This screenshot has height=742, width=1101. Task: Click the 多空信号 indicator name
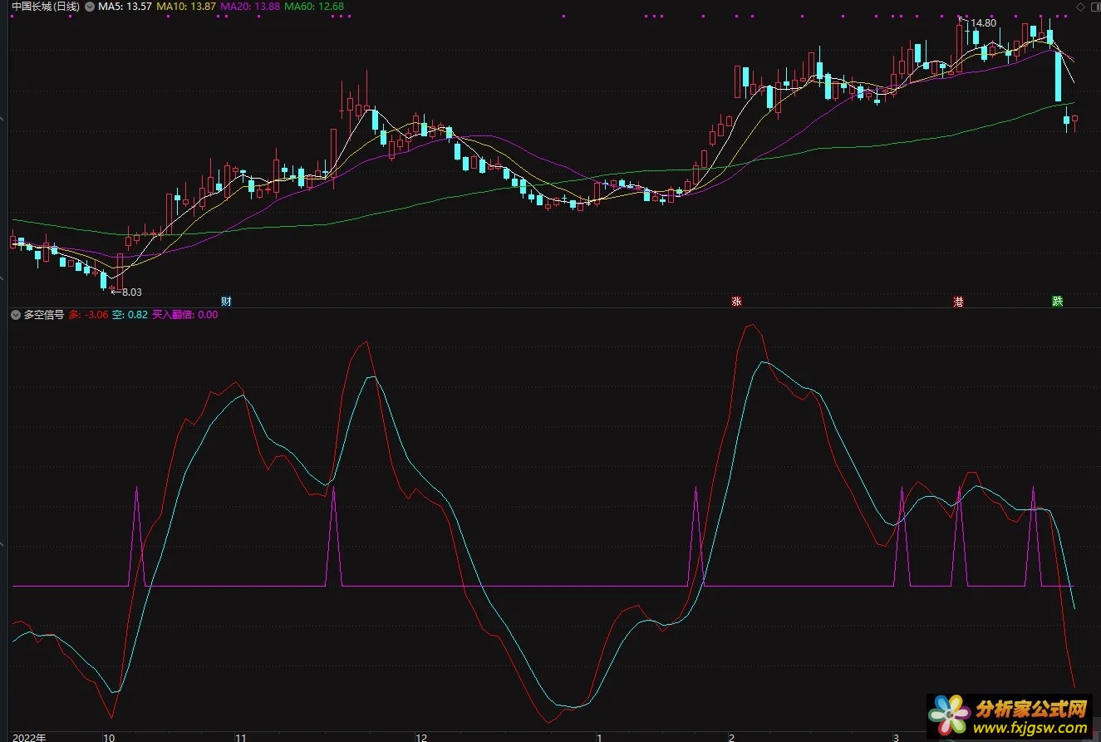[x=43, y=315]
